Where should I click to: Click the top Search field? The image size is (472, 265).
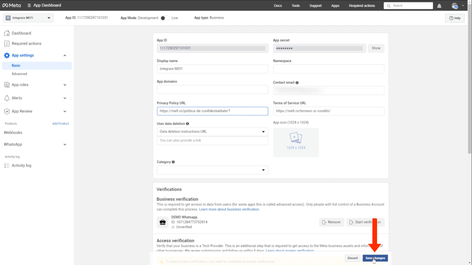(x=408, y=6)
